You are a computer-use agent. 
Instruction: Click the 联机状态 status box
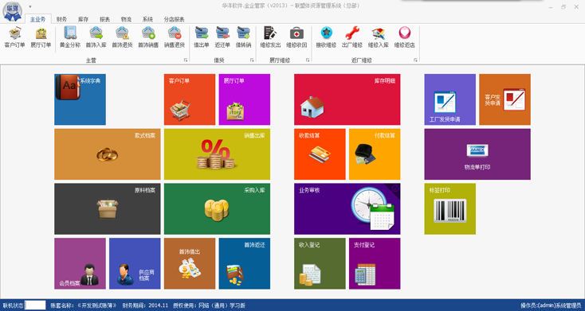coord(35,305)
